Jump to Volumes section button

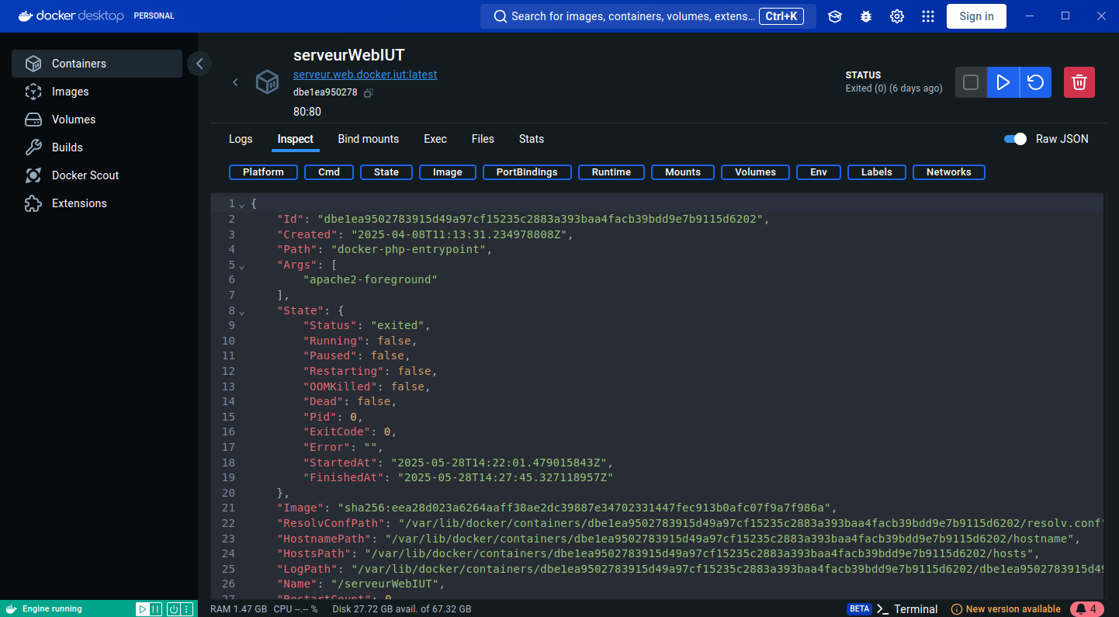coord(755,172)
